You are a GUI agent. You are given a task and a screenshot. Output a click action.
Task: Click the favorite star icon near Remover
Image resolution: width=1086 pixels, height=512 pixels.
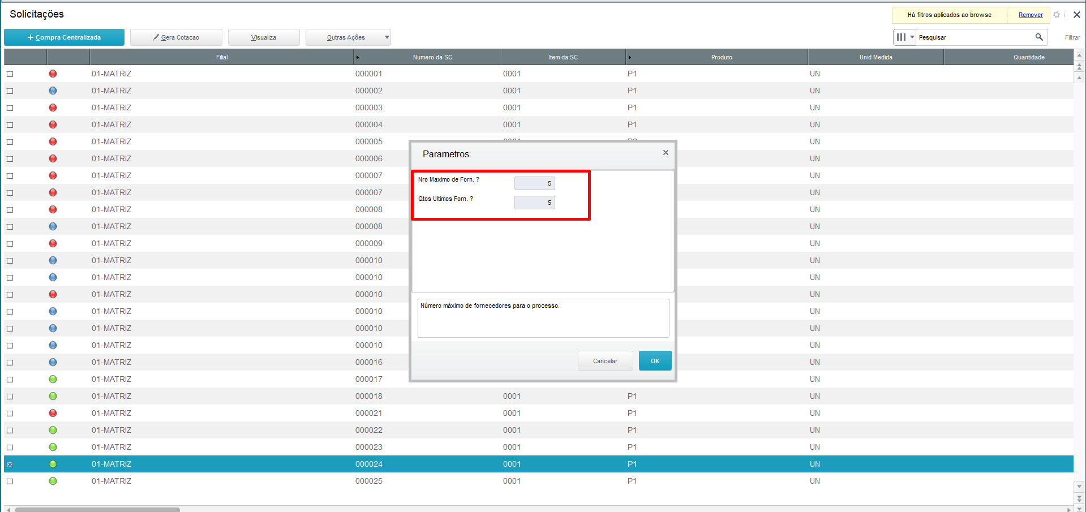1057,15
